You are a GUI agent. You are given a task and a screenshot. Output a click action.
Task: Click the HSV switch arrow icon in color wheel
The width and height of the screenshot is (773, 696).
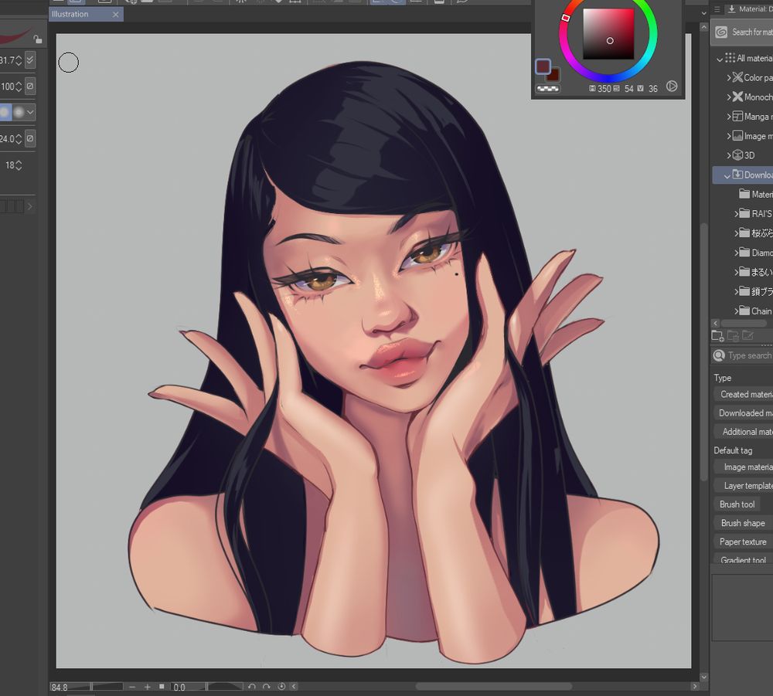point(672,87)
